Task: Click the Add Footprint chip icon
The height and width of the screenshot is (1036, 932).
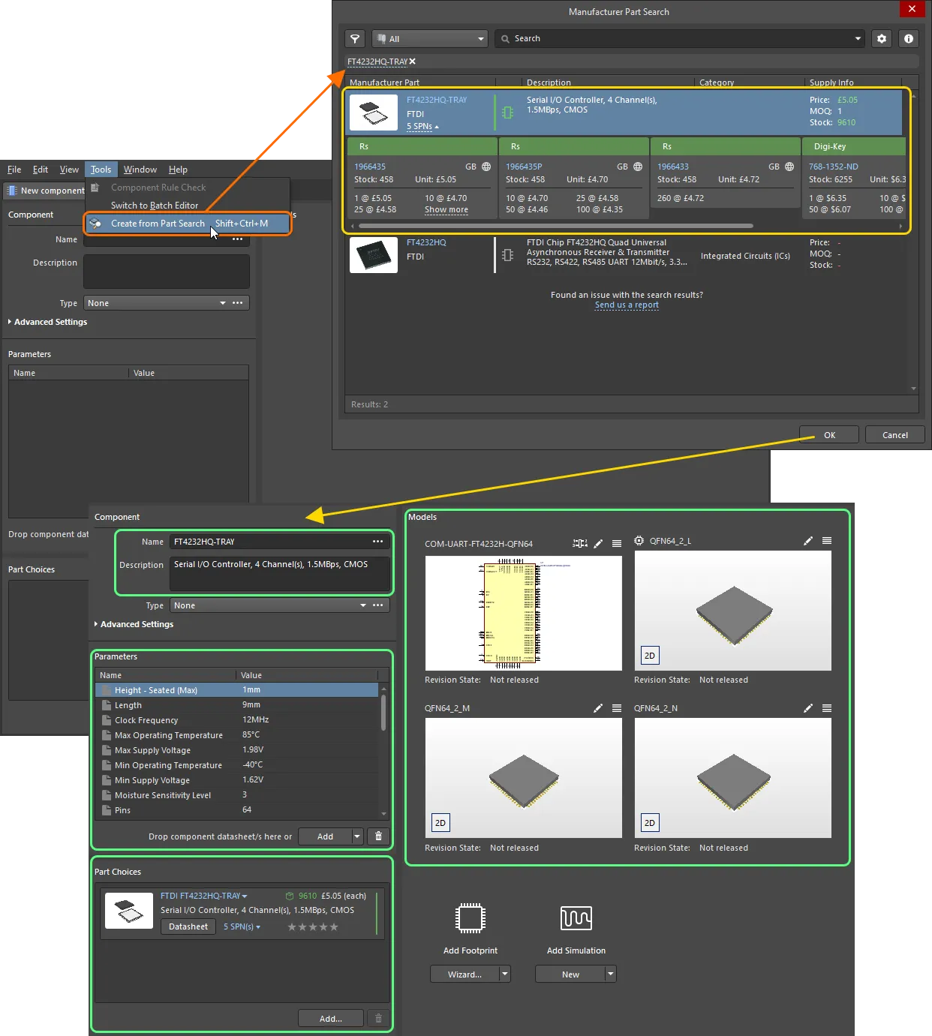Action: [471, 918]
